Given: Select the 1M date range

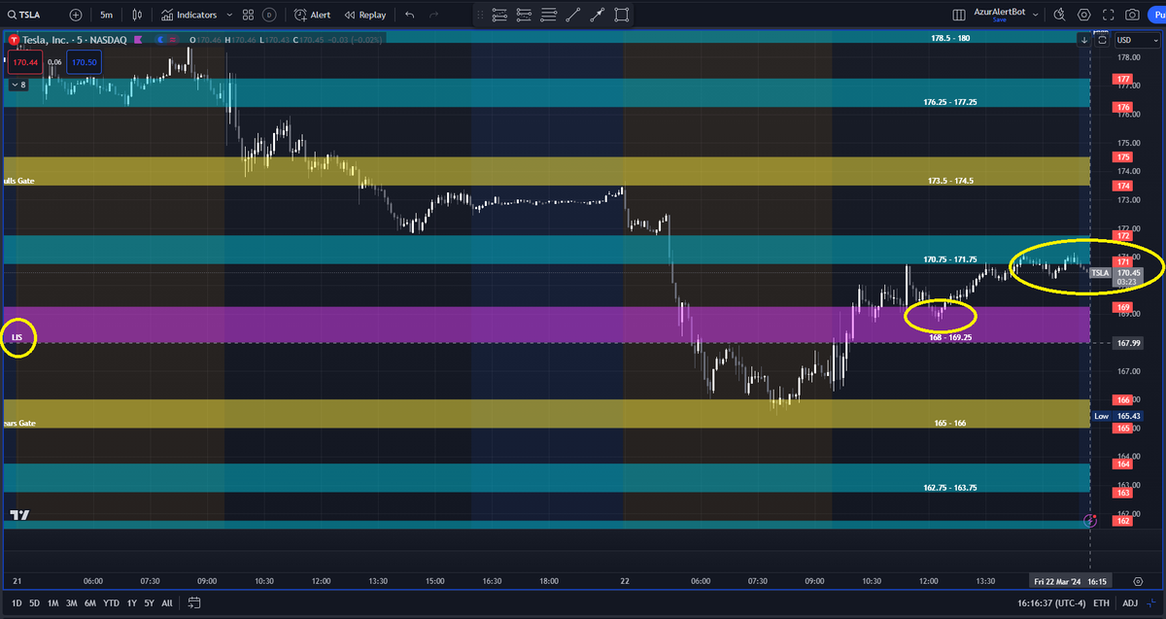Looking at the screenshot, I should 53,602.
